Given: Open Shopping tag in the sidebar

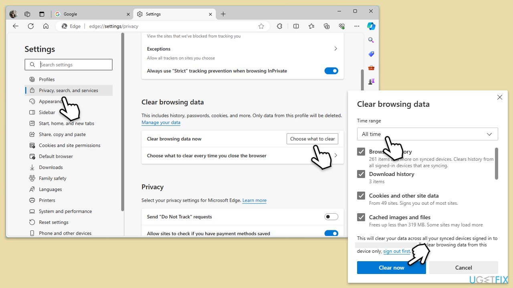Looking at the screenshot, I should (x=371, y=54).
